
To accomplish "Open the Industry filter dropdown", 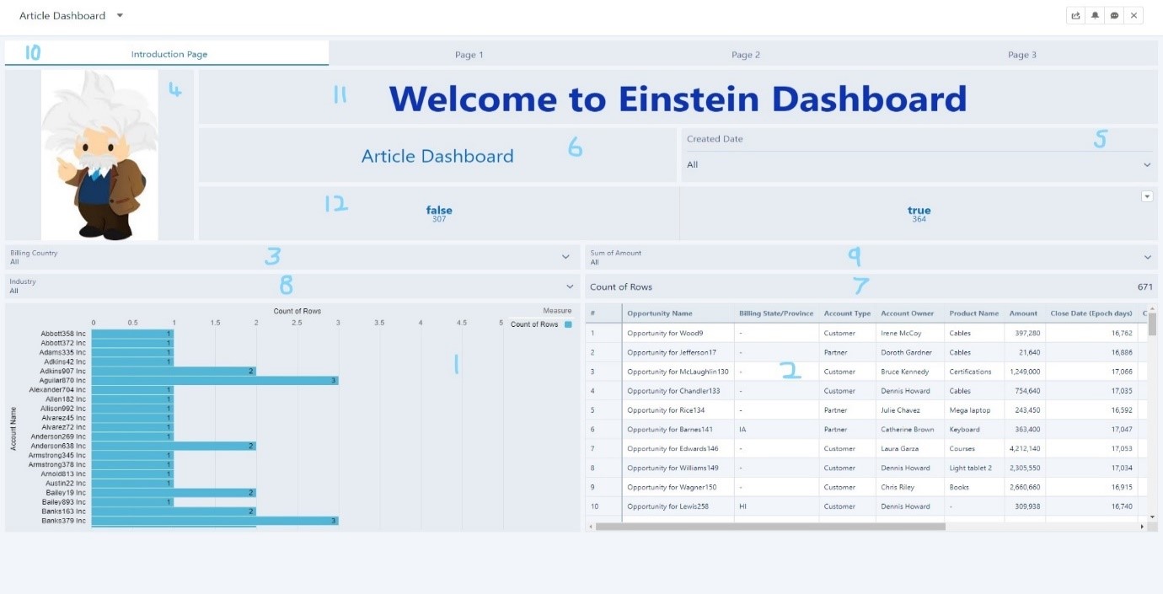I will tap(571, 286).
